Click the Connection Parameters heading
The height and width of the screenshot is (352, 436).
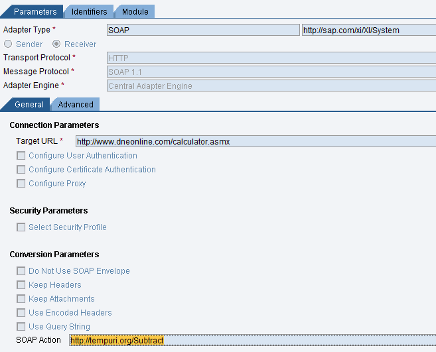click(x=54, y=125)
